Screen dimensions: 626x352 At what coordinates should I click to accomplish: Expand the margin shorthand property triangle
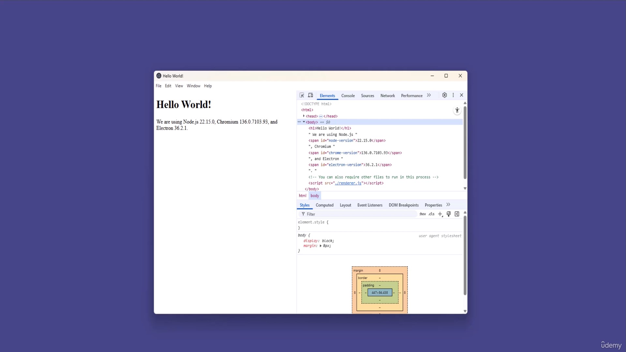click(320, 246)
